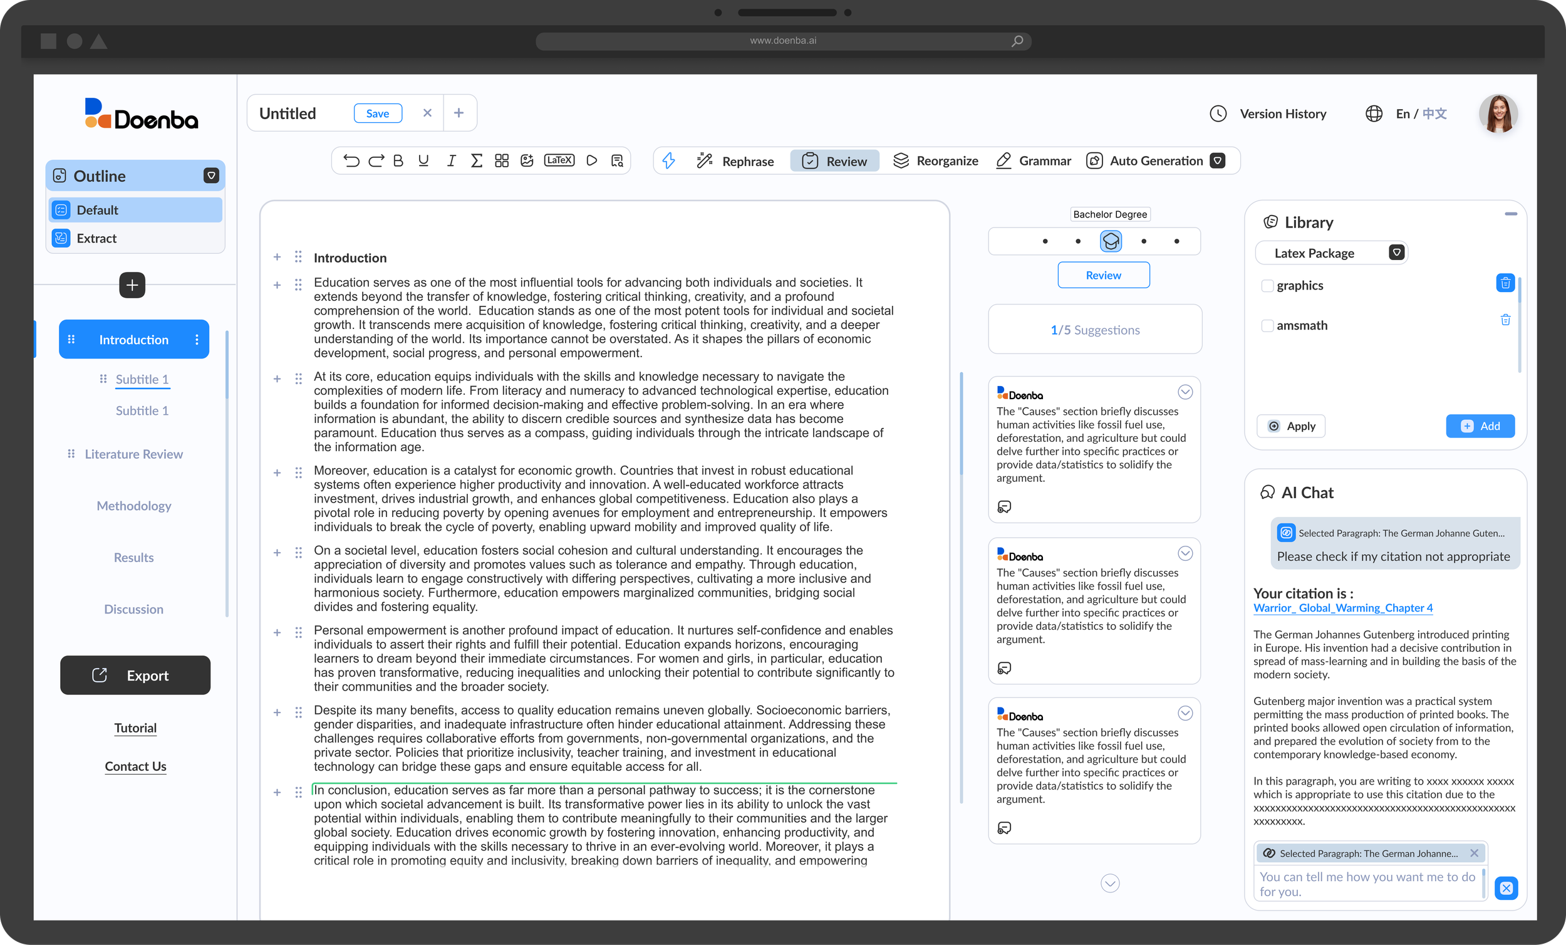Open Version History clock icon
Viewport: 1566px width, 945px height.
pyautogui.click(x=1218, y=114)
